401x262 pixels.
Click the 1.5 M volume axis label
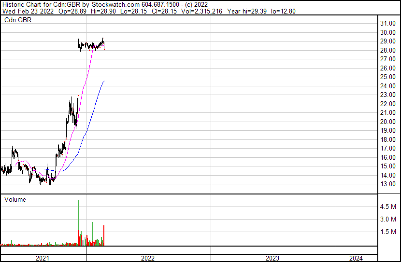[x=389, y=232]
